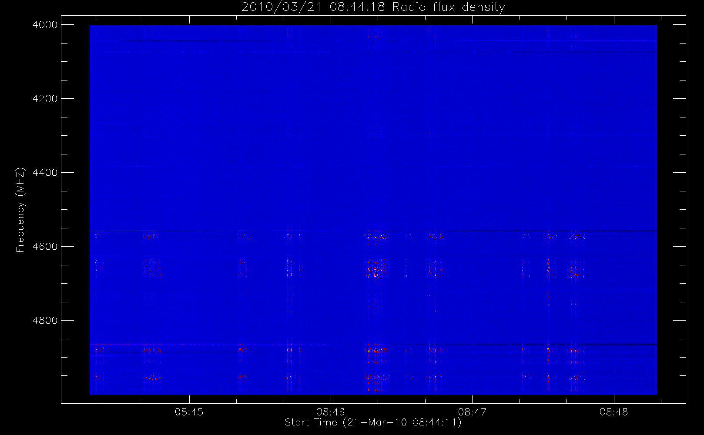The width and height of the screenshot is (704, 435).
Task: Click the 08:47 time tick label
Action: (x=472, y=412)
